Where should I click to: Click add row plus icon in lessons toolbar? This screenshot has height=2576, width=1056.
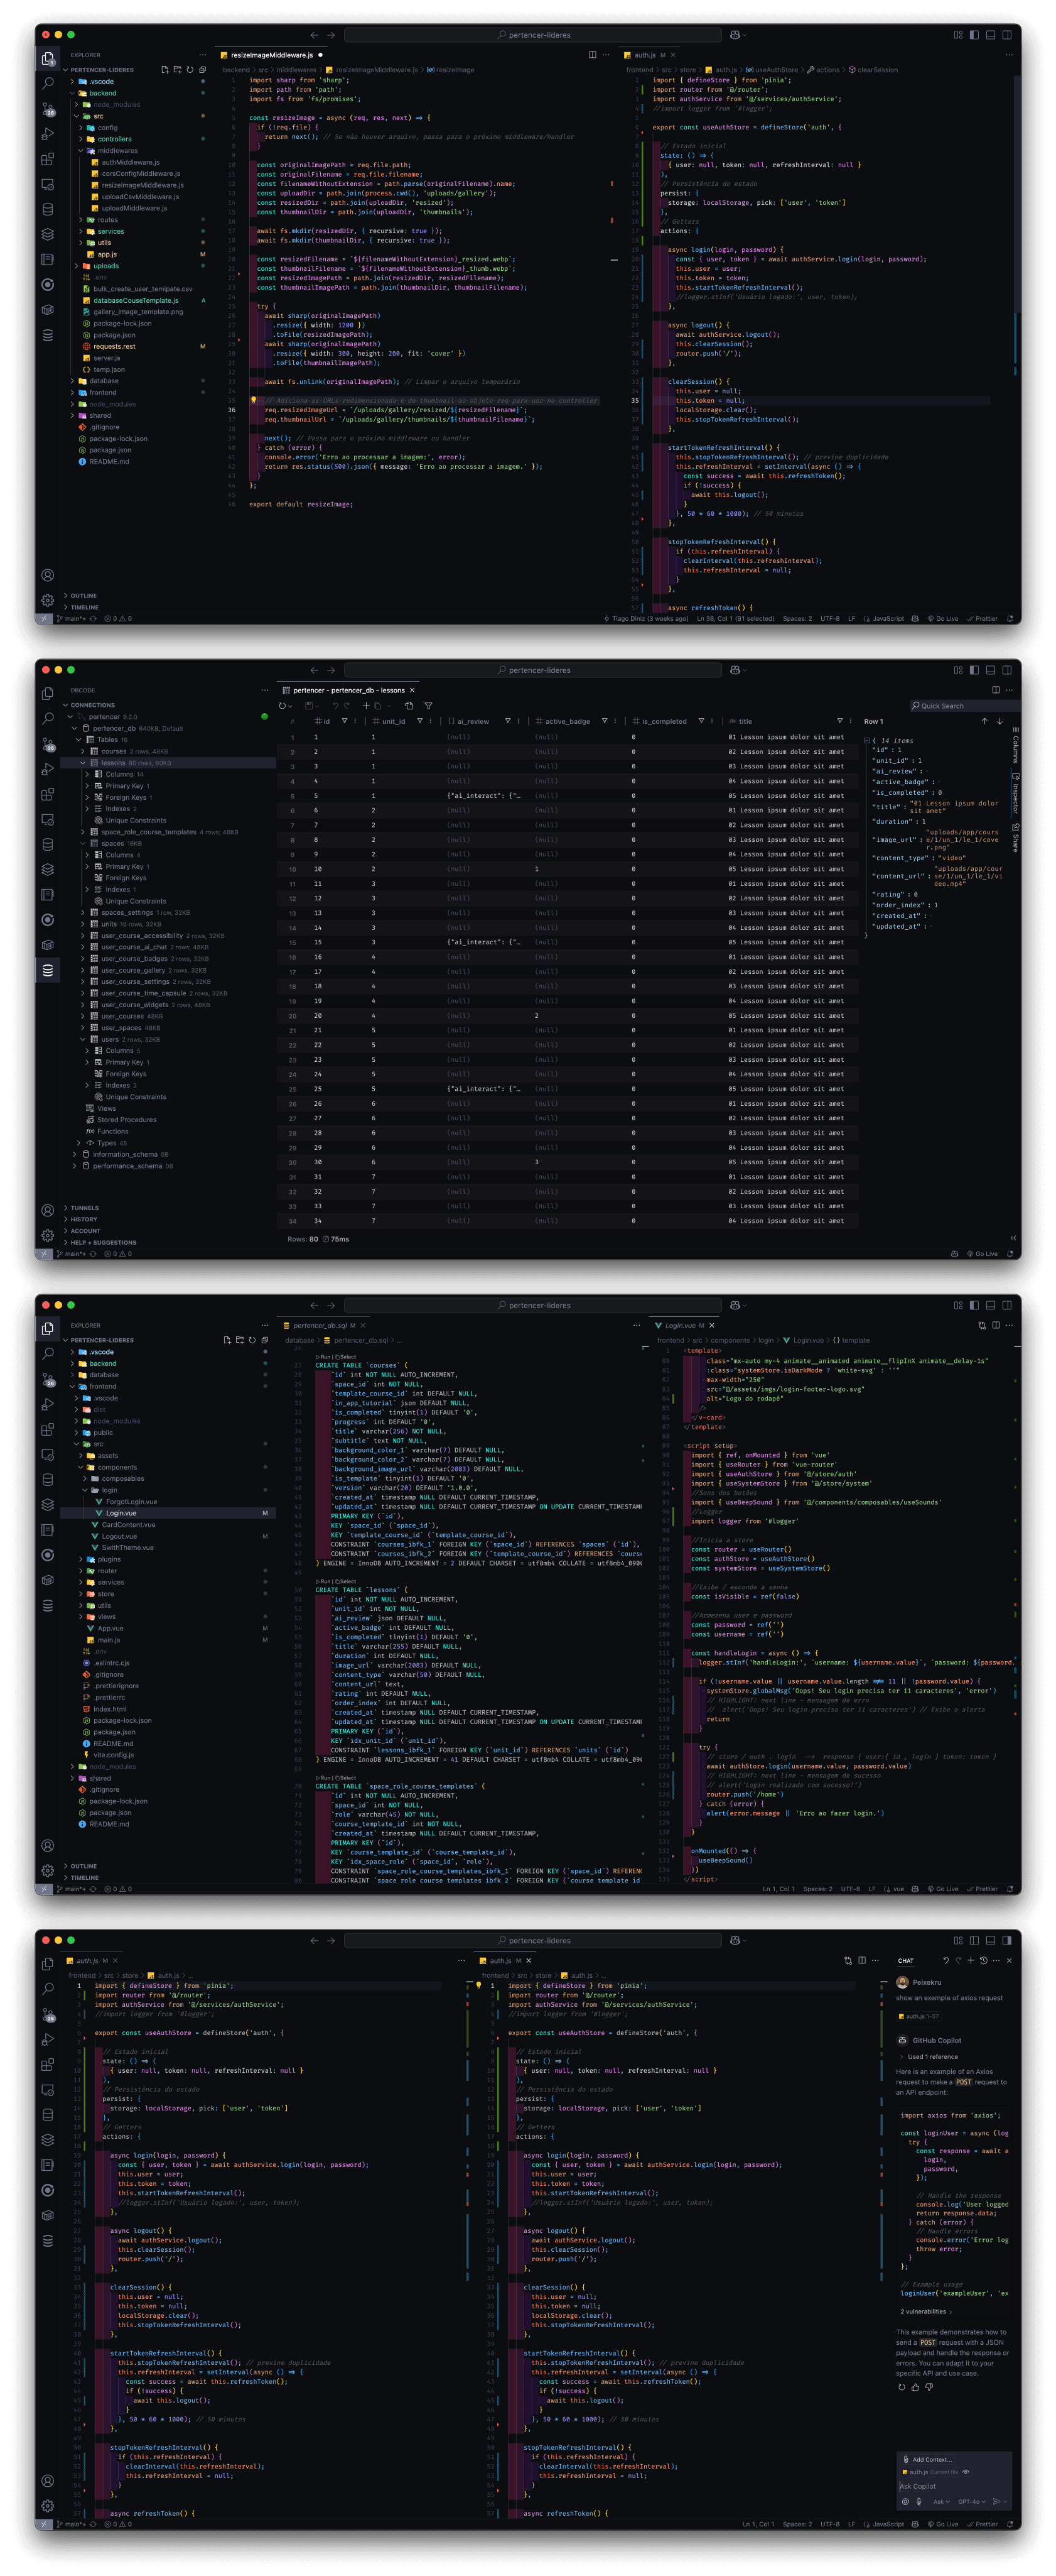[365, 706]
